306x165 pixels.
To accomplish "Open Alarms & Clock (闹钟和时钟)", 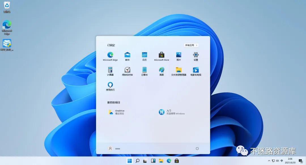I will point(127,71).
